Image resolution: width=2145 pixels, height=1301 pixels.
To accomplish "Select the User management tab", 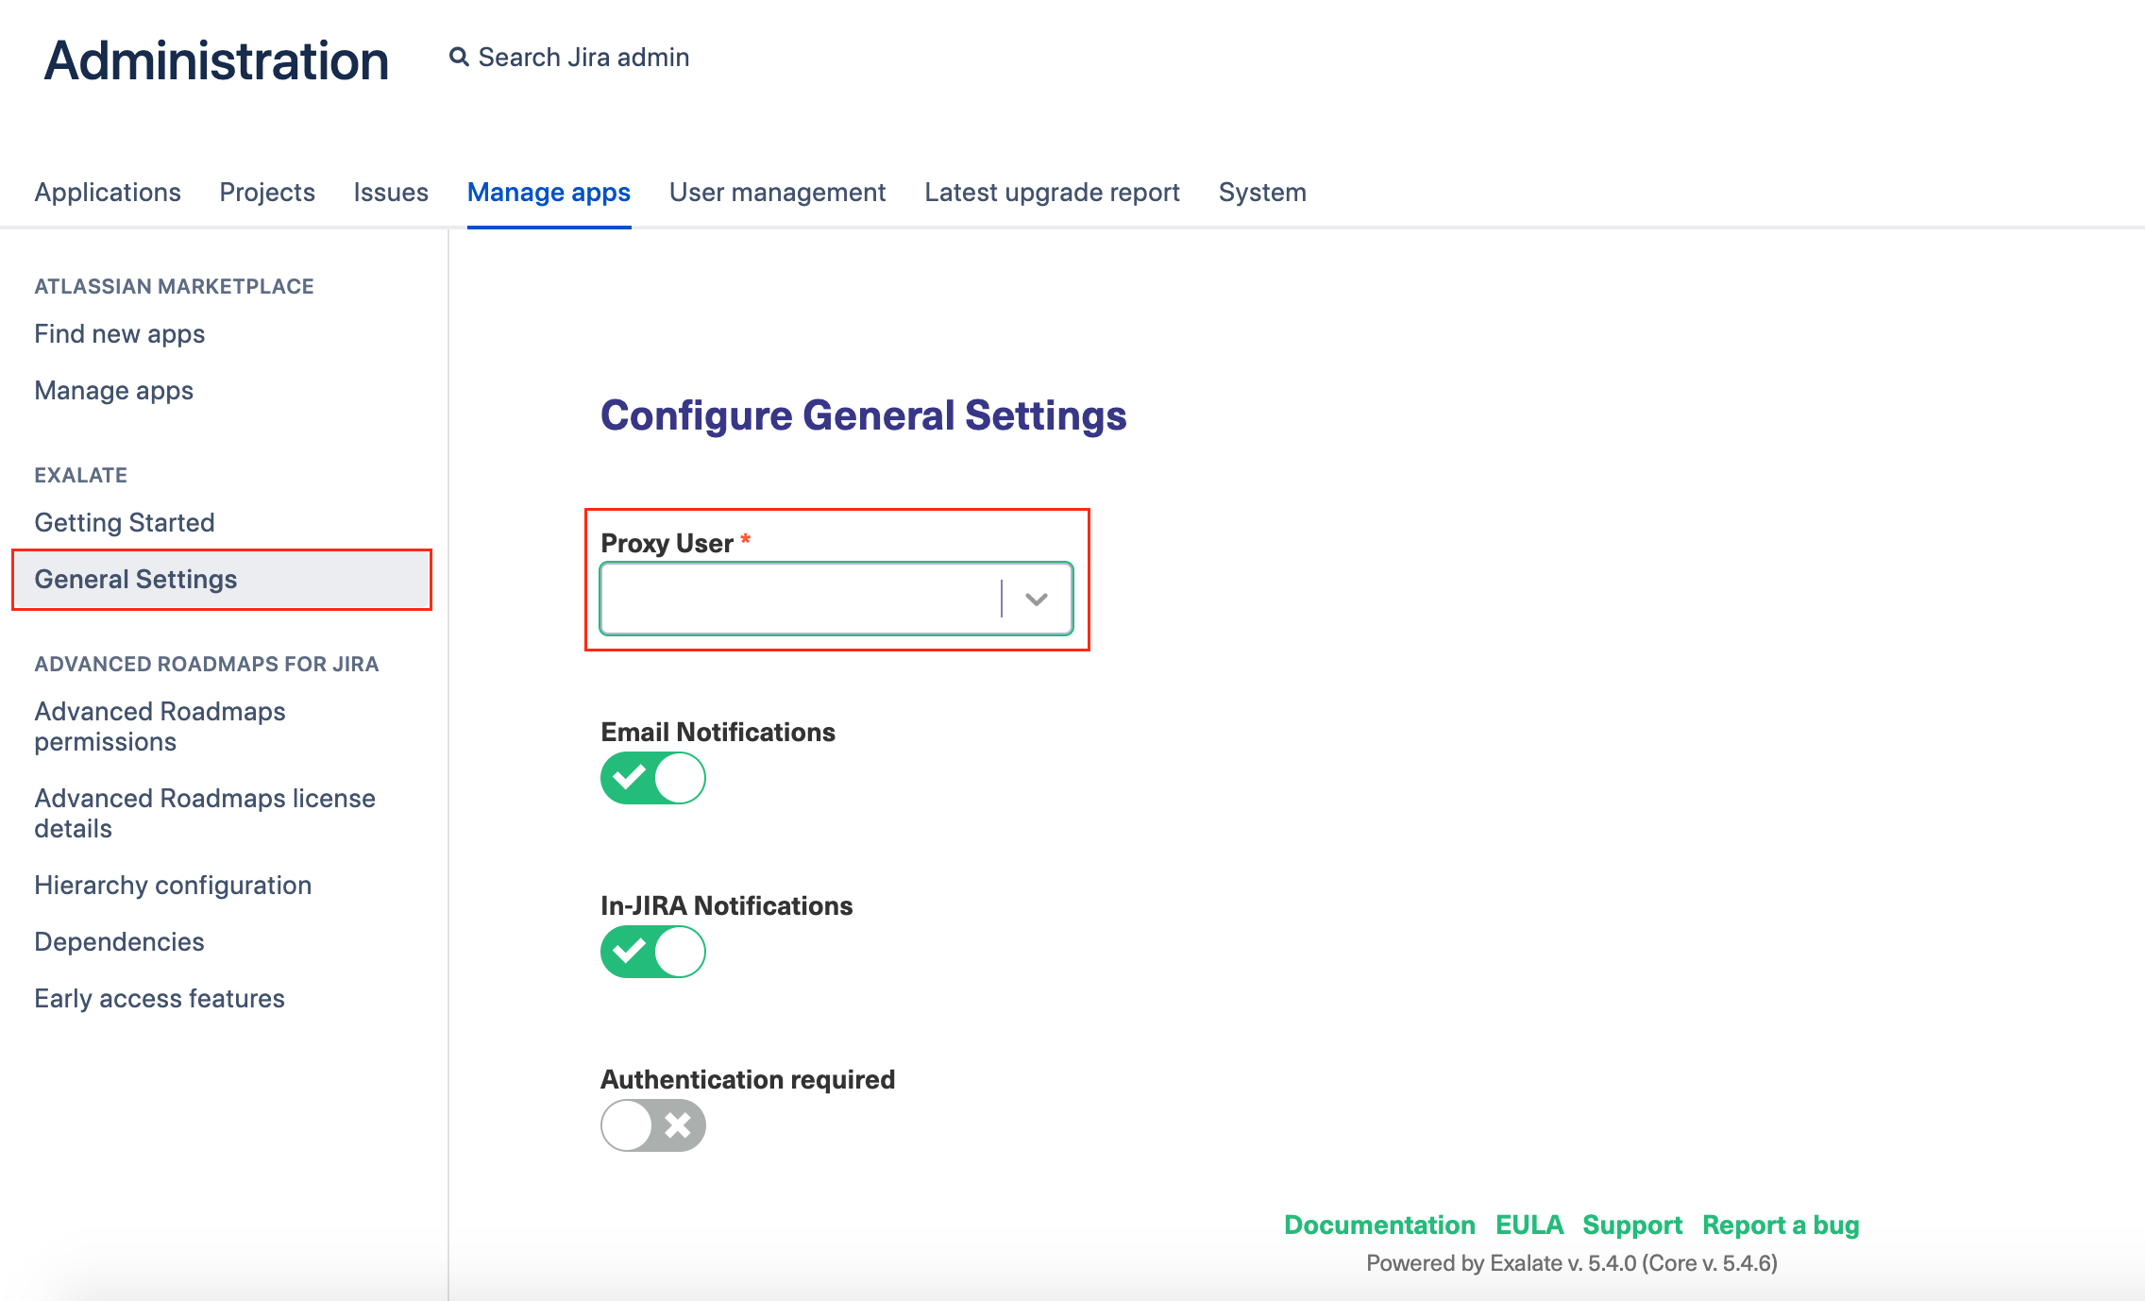I will tap(777, 193).
